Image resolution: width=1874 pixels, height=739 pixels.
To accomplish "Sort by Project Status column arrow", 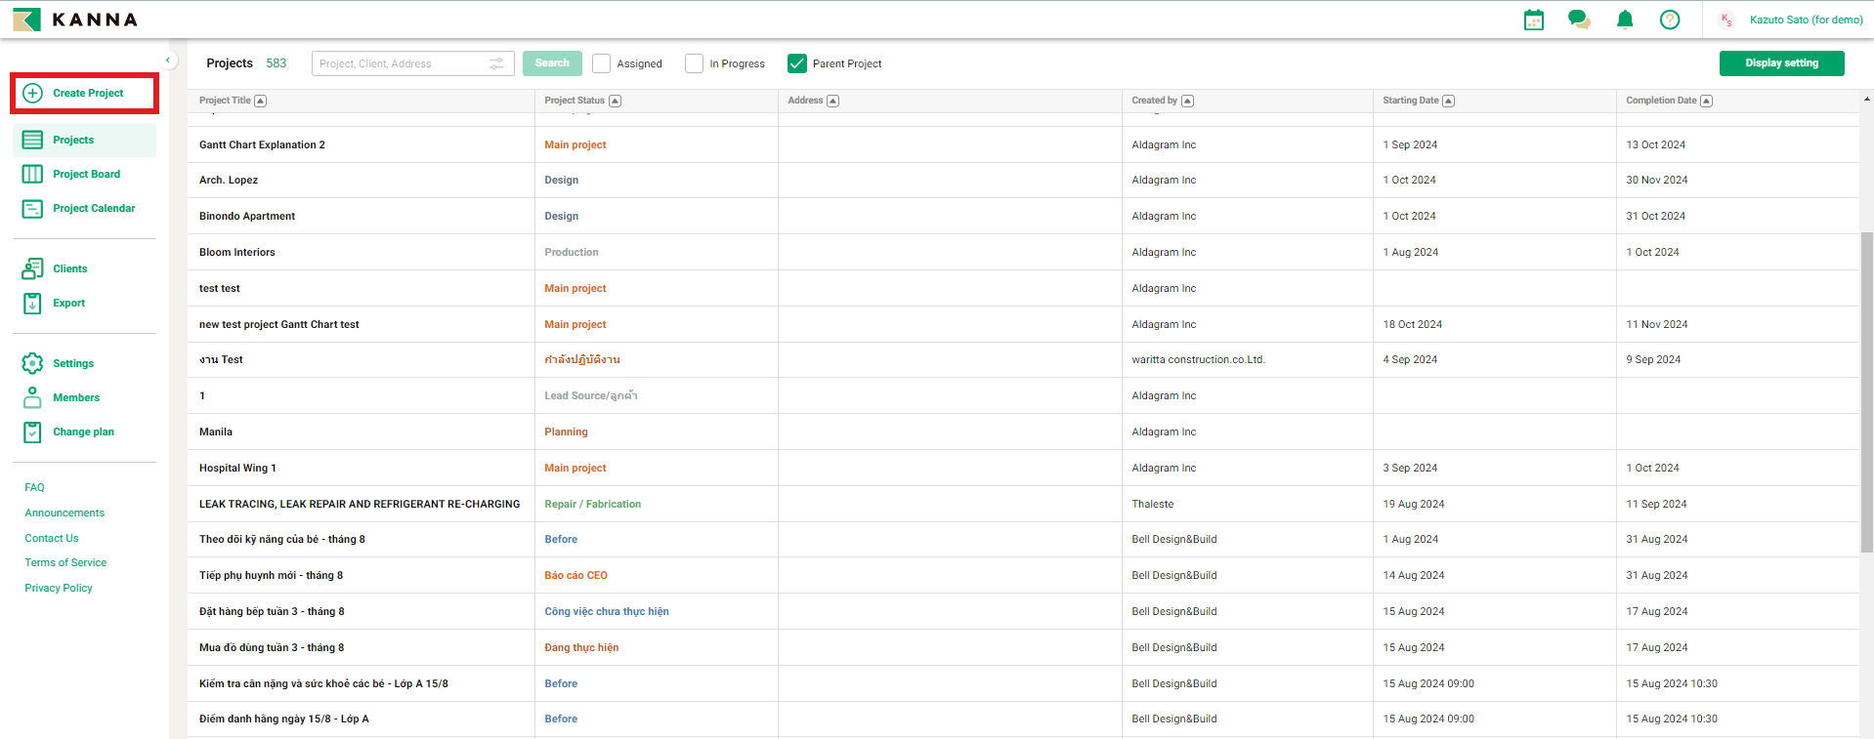I will [615, 101].
